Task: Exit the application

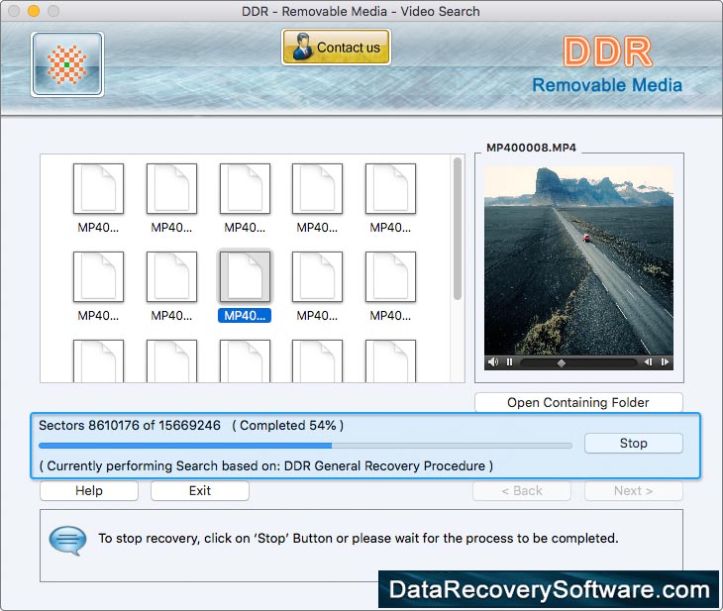Action: tap(200, 490)
